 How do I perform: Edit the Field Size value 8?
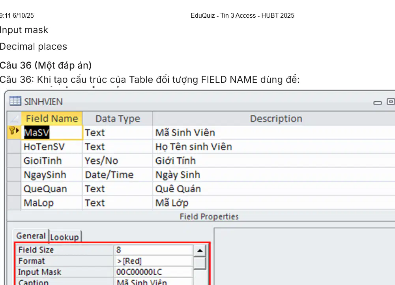(154, 250)
